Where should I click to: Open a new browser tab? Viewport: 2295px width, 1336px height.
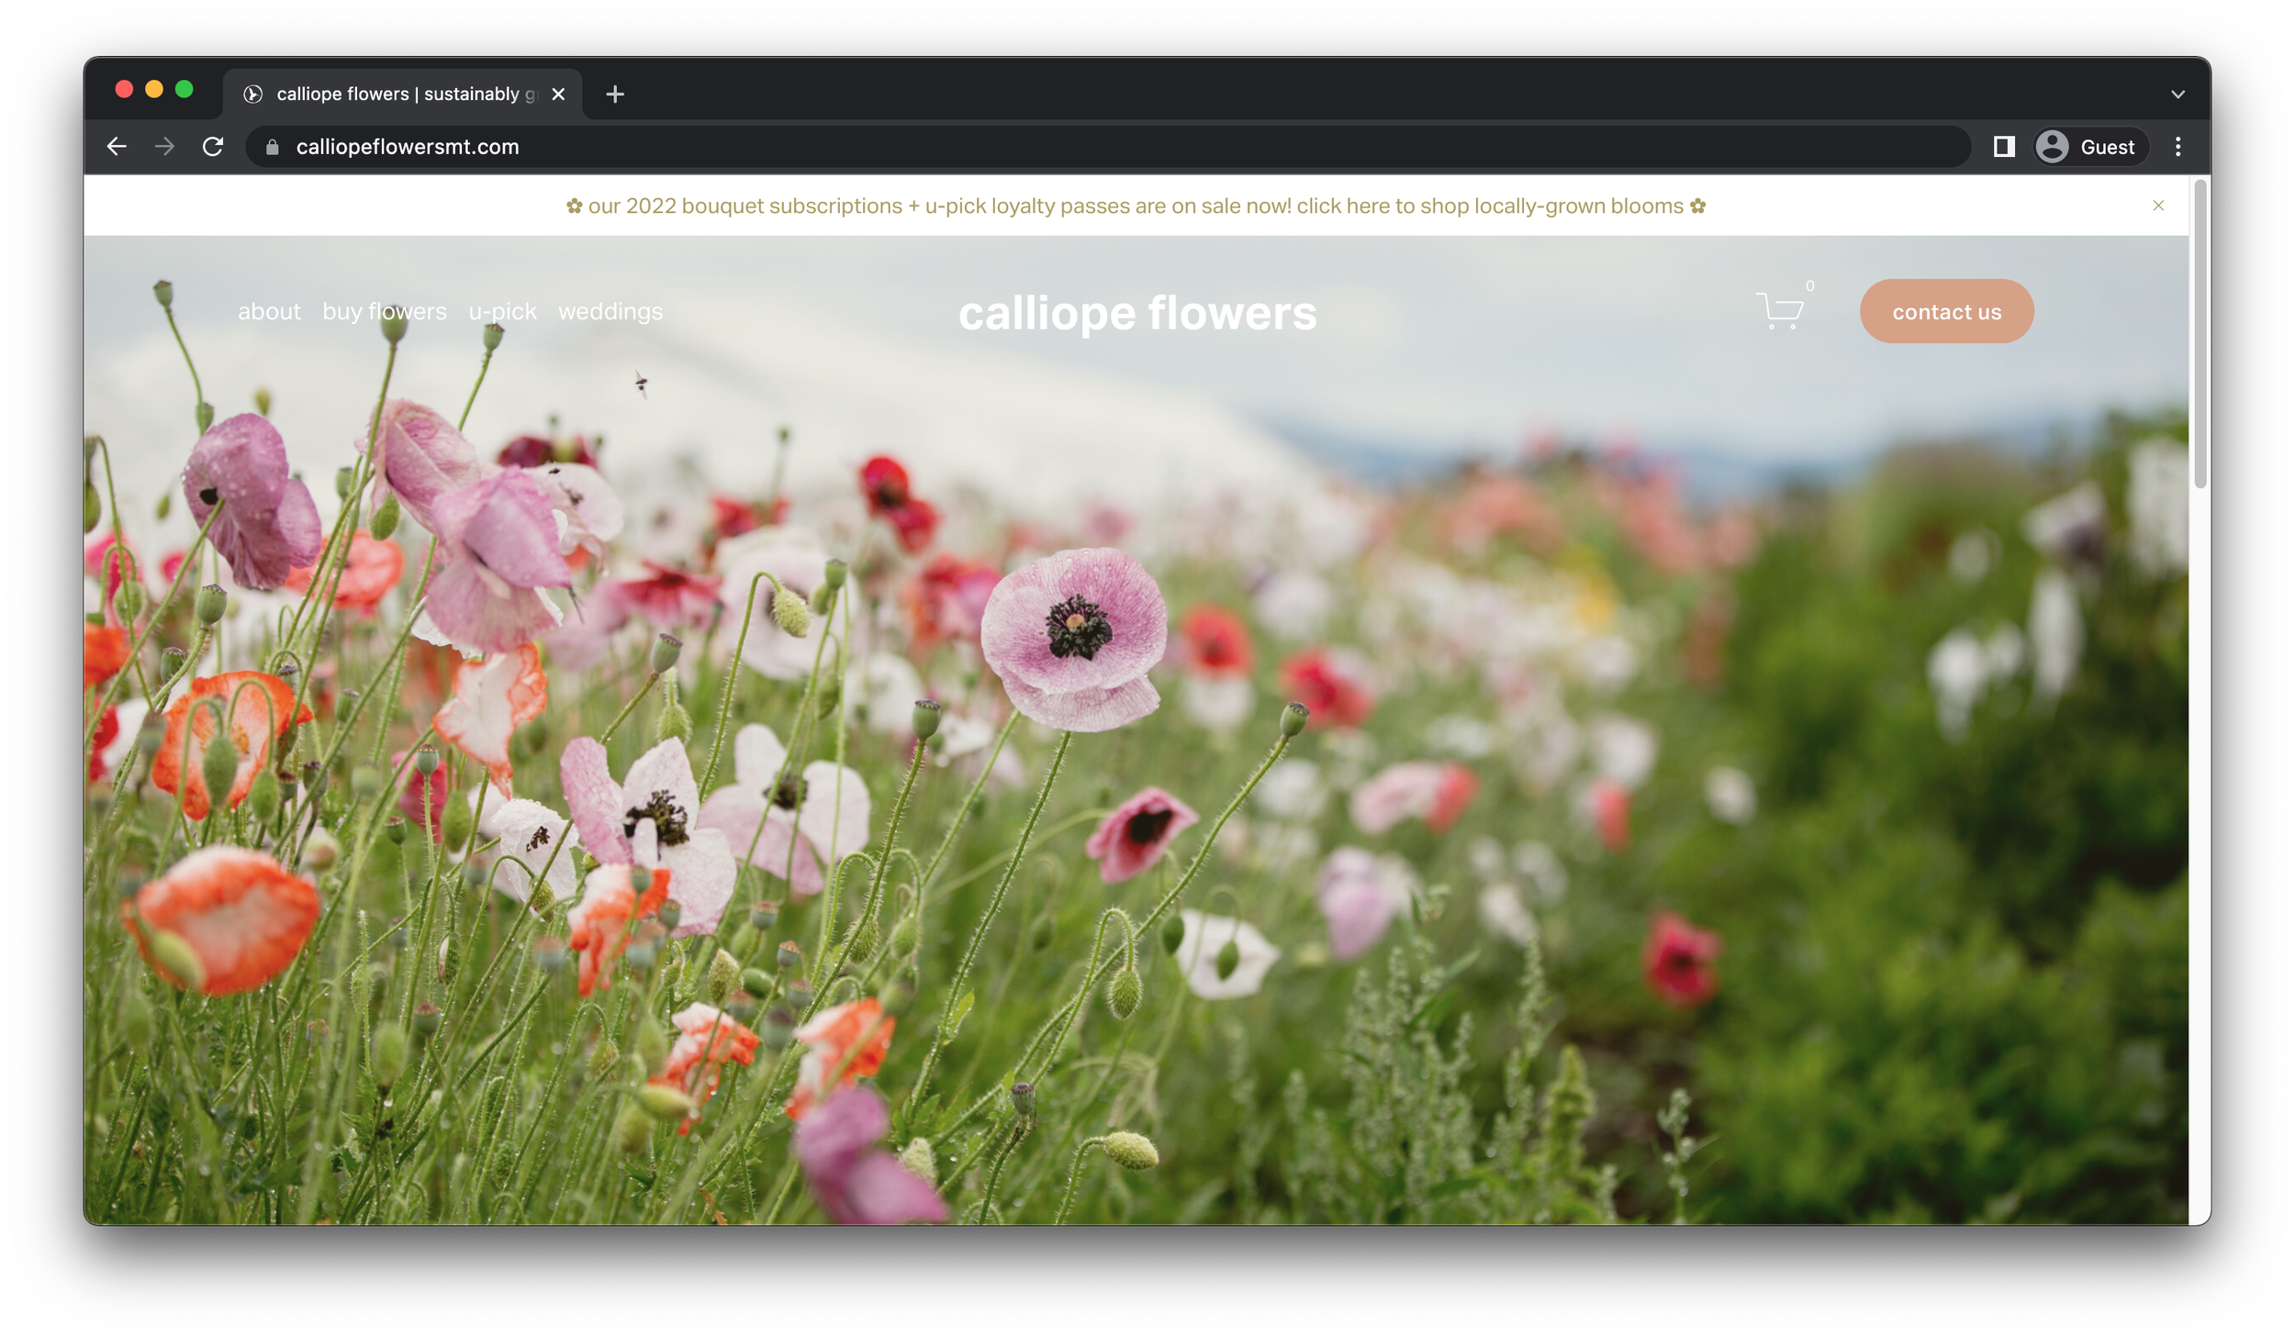pyautogui.click(x=615, y=95)
